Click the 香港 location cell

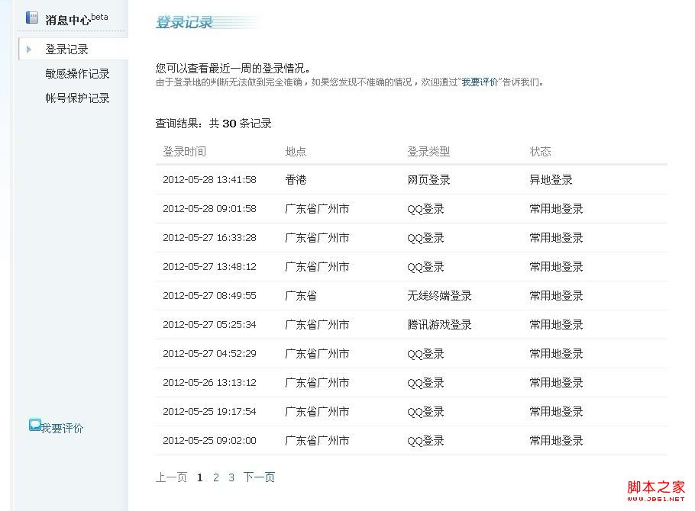click(x=296, y=180)
